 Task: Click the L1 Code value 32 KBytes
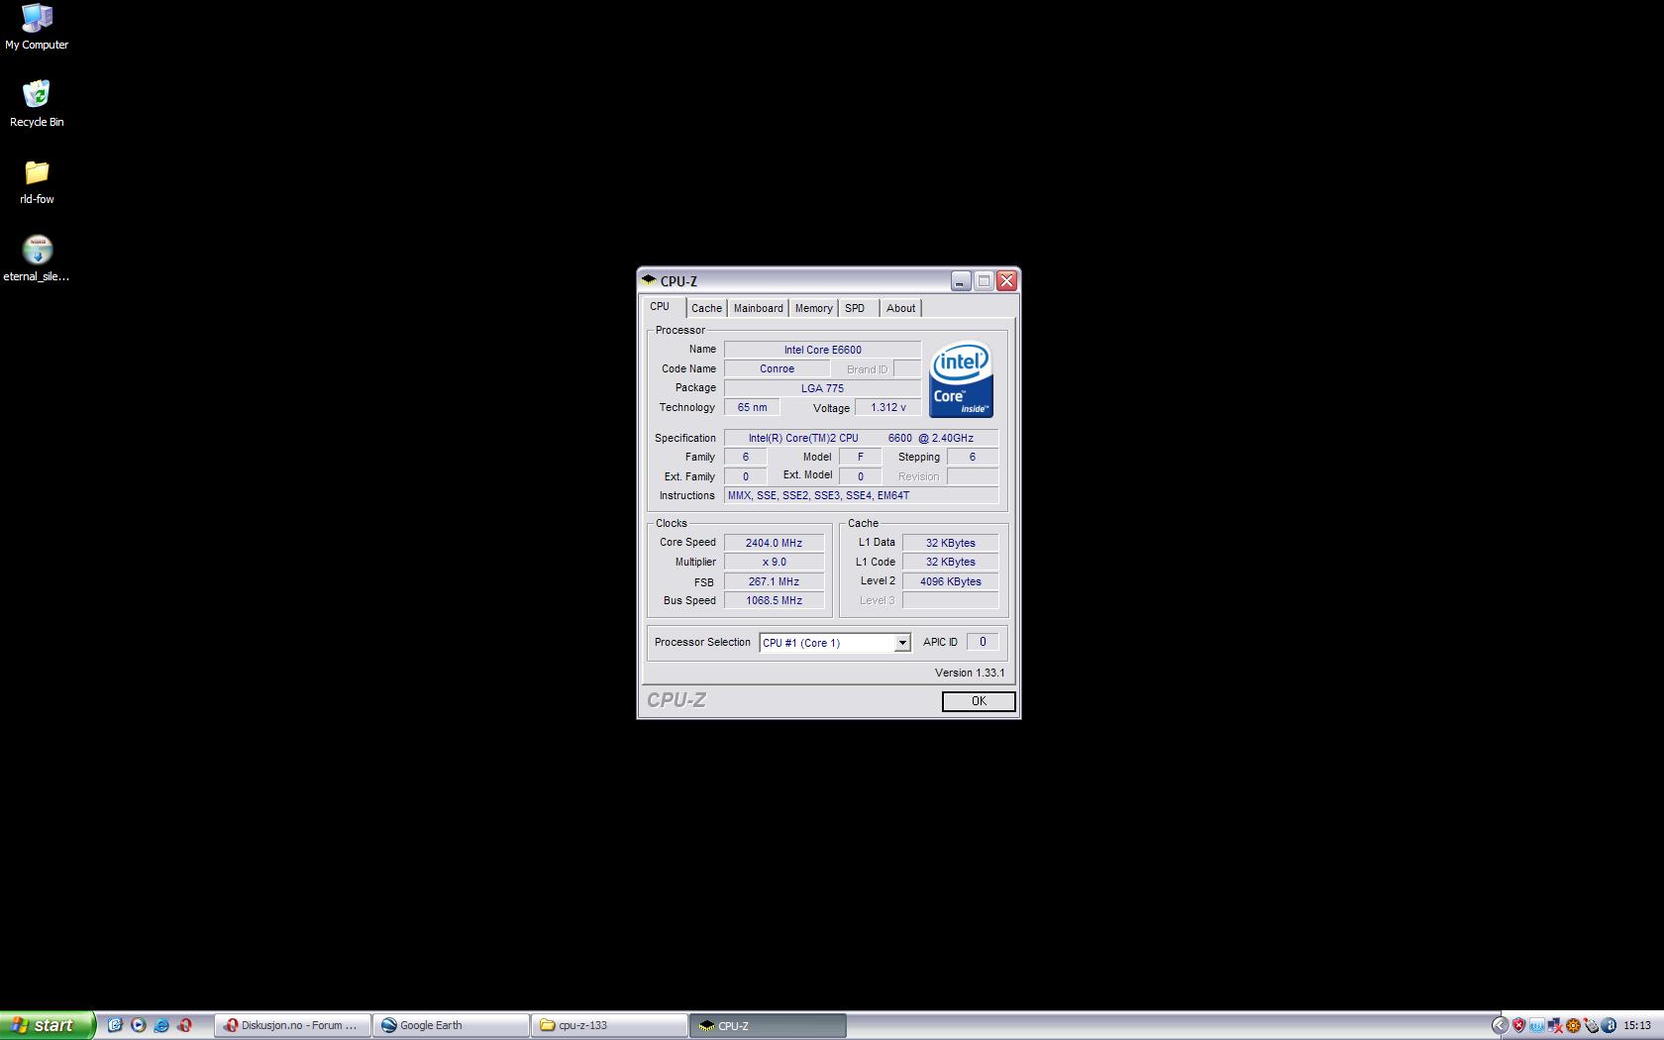pyautogui.click(x=950, y=562)
